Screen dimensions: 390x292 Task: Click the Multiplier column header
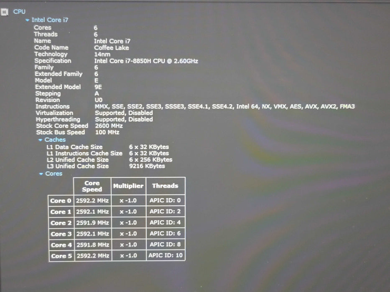tap(128, 186)
